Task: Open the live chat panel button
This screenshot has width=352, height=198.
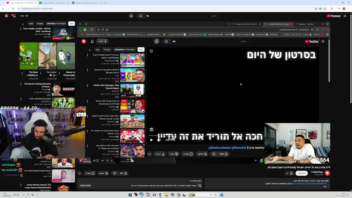Action: (85, 186)
